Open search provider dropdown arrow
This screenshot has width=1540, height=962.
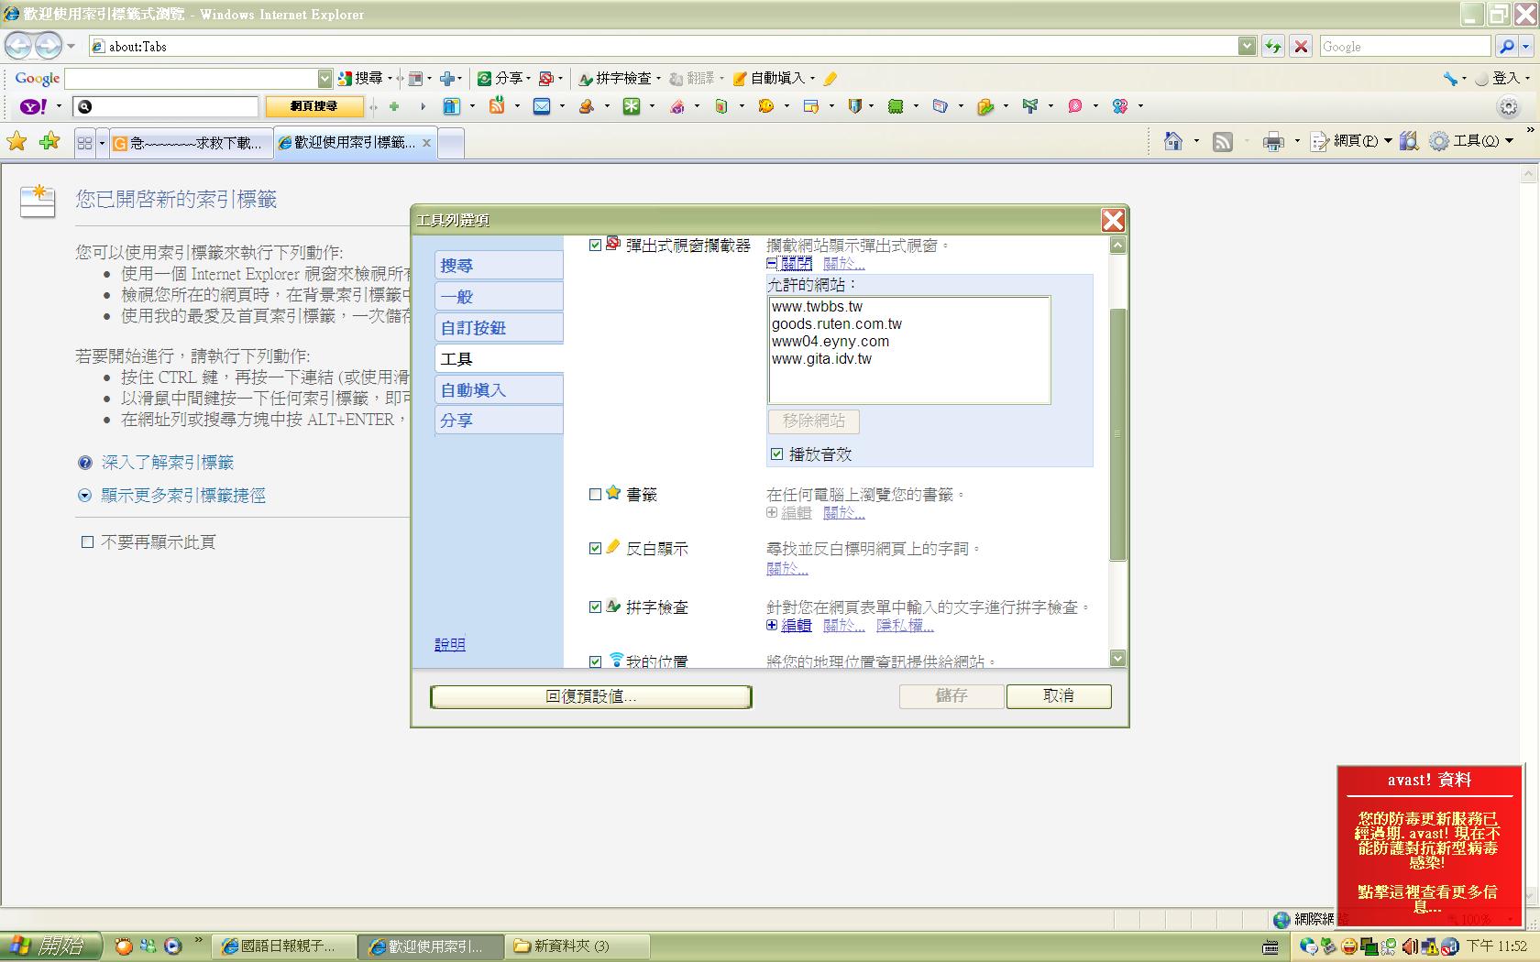pos(1526,46)
